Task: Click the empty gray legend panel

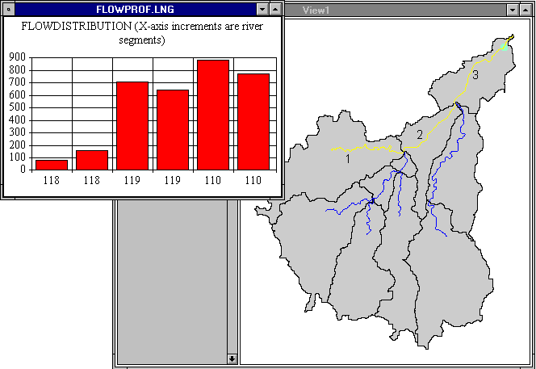Action: [x=174, y=275]
